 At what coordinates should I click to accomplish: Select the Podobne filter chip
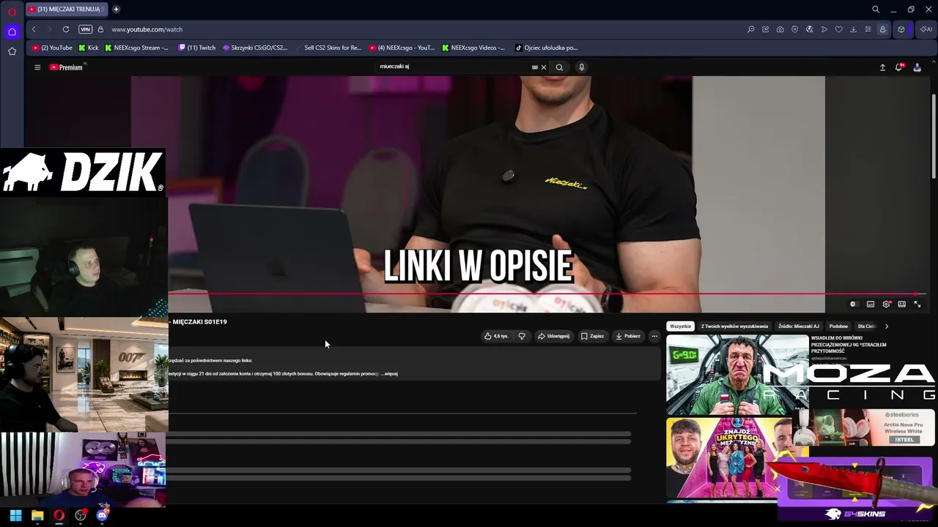(838, 326)
